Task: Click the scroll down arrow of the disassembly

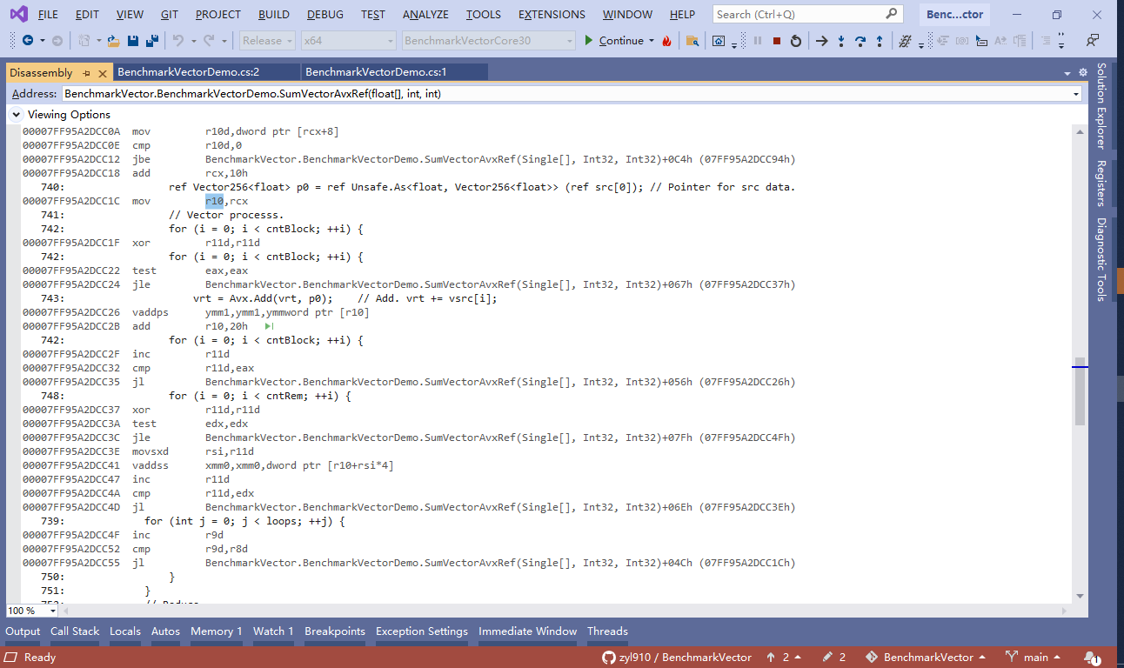Action: [1080, 596]
